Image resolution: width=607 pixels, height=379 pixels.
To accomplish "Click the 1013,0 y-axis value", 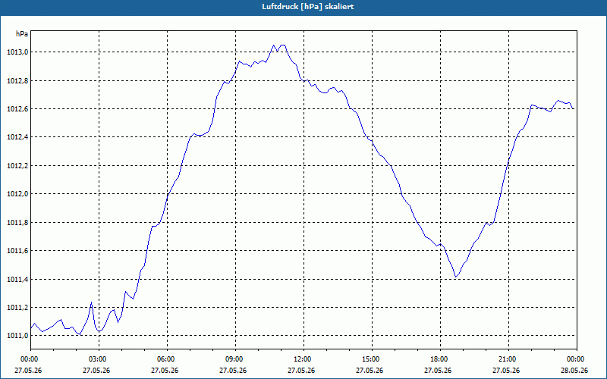I will (x=17, y=52).
